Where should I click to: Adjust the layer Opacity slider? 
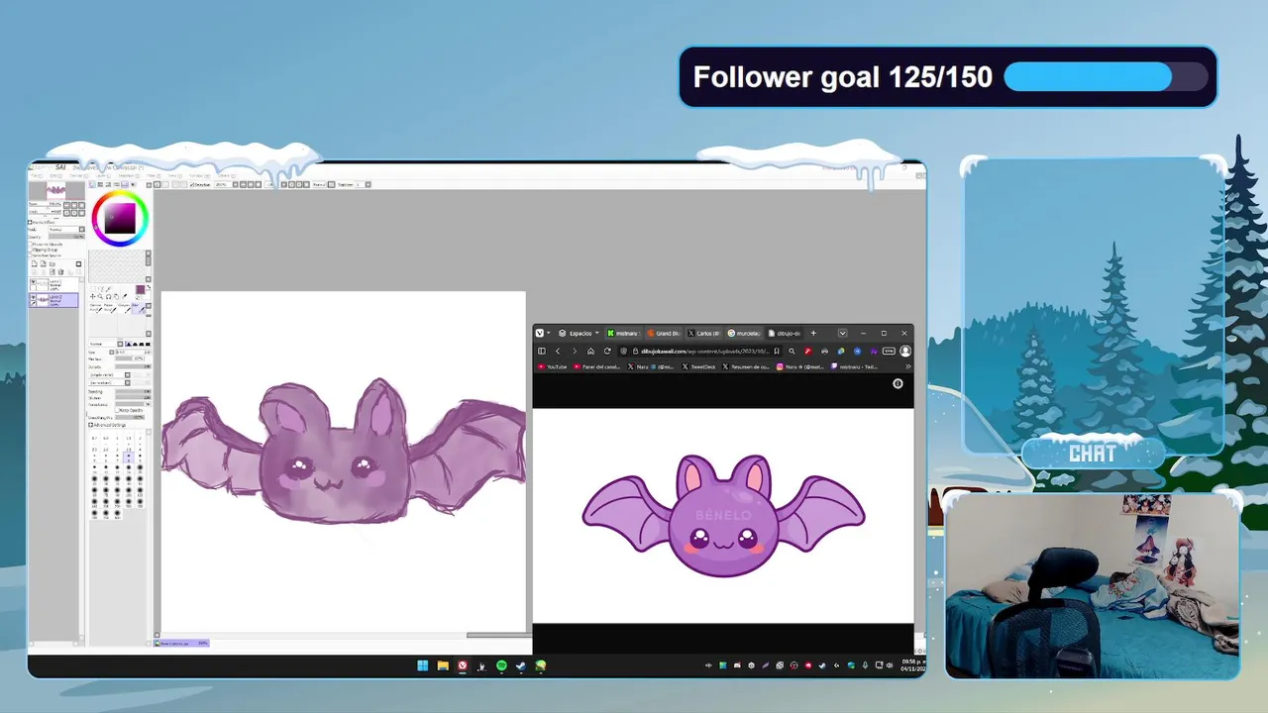point(66,237)
